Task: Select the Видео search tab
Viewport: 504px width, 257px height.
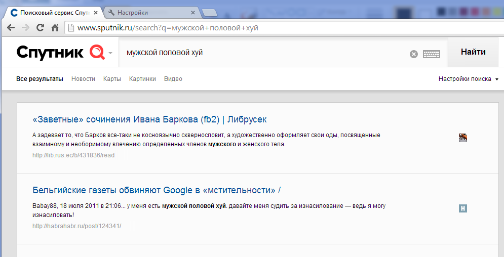Action: pos(173,79)
